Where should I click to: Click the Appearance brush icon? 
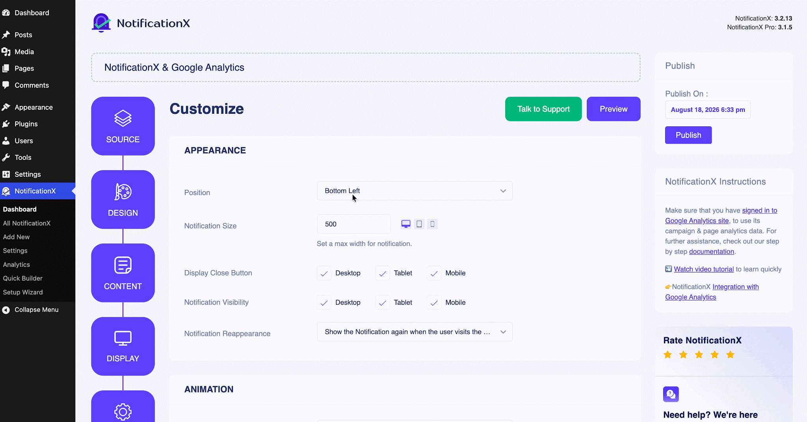[x=6, y=107]
